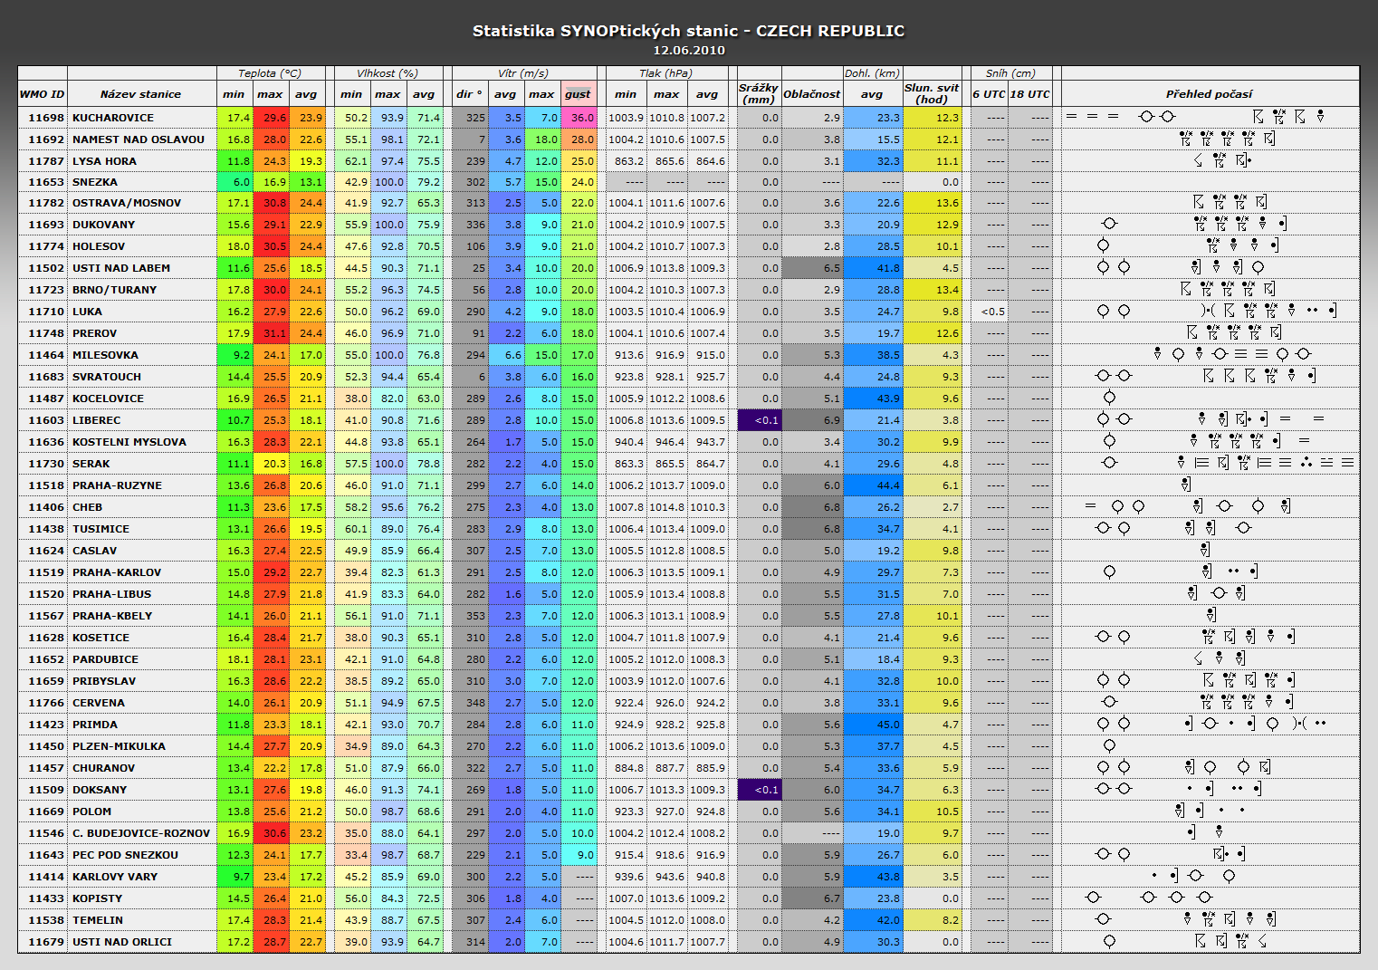This screenshot has height=970, width=1378.
Task: Click the 45.0 visibility value for PRIMDA
Action: [x=873, y=725]
